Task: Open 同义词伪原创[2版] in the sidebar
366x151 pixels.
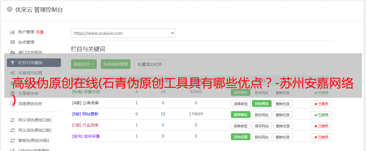Action: coord(35,130)
